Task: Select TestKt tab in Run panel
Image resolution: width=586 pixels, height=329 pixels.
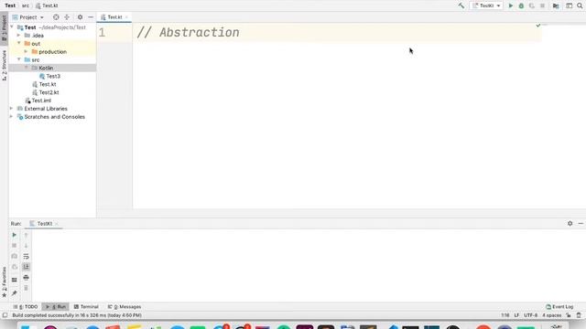Action: click(x=45, y=223)
